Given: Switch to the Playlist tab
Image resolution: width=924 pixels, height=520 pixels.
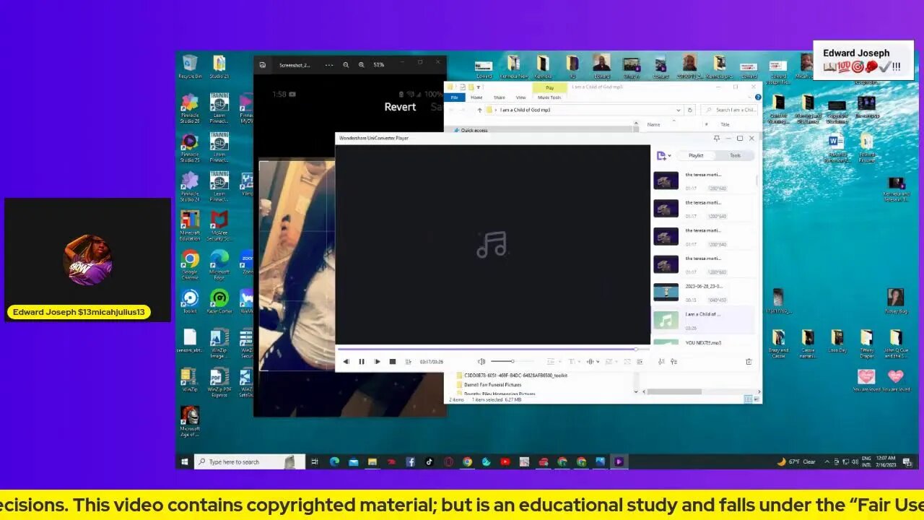Looking at the screenshot, I should (696, 155).
